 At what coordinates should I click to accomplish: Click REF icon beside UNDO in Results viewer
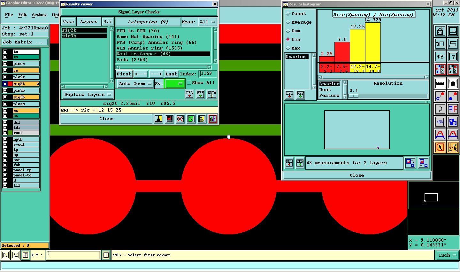tap(200, 94)
